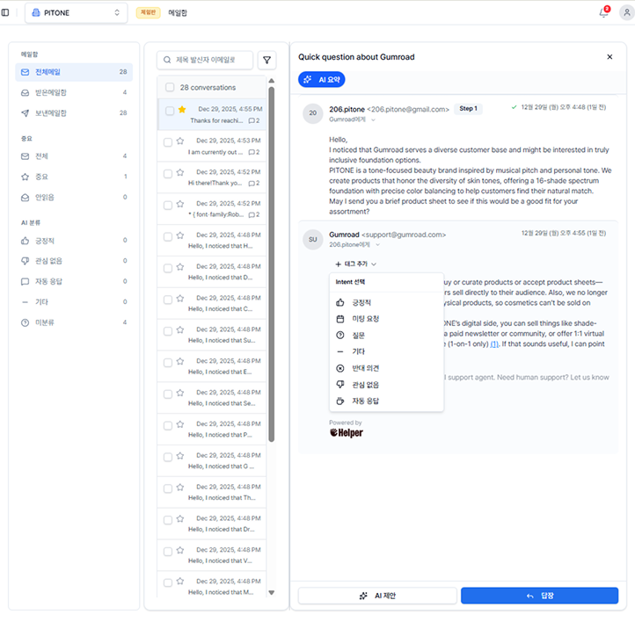This screenshot has height=629, width=635.
Task: Star the 4:53 PM 'I am currently out' conversation
Action: [x=180, y=141]
